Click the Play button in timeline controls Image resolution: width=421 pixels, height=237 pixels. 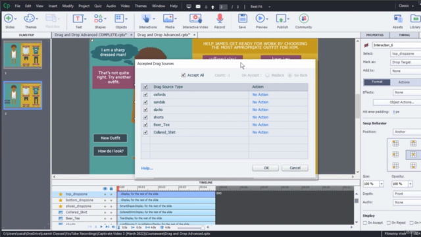pyautogui.click(x=101, y=227)
